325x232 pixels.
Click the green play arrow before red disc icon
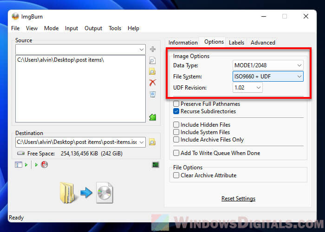pyautogui.click(x=36, y=165)
